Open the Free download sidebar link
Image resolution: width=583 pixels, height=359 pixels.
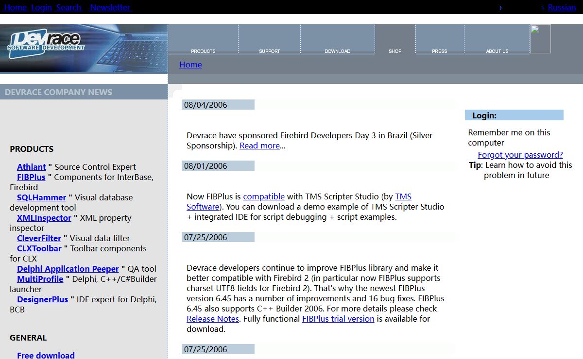point(46,355)
